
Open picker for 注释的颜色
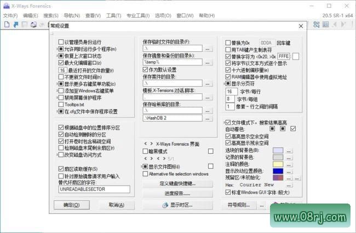[289, 165]
